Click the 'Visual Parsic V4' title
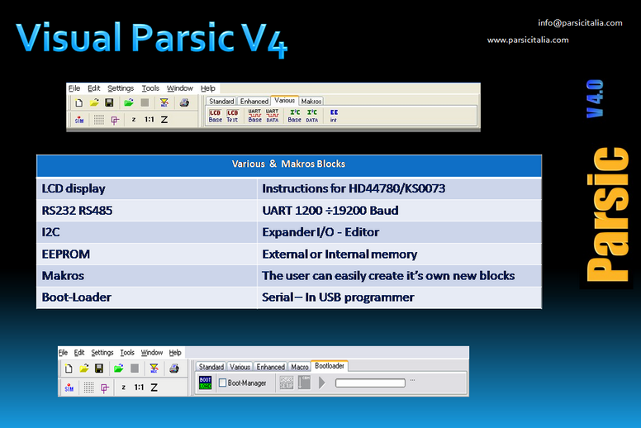This screenshot has height=428, width=641. pos(152,39)
